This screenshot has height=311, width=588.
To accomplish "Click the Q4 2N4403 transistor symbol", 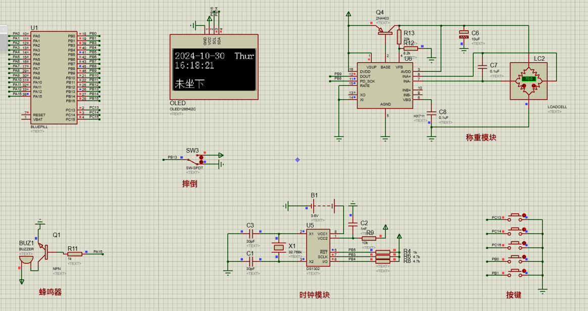I will click(386, 33).
